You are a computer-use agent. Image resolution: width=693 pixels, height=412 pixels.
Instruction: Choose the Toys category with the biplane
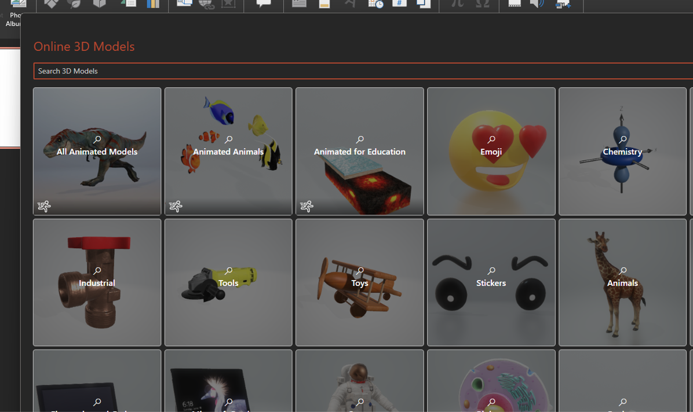(x=359, y=282)
